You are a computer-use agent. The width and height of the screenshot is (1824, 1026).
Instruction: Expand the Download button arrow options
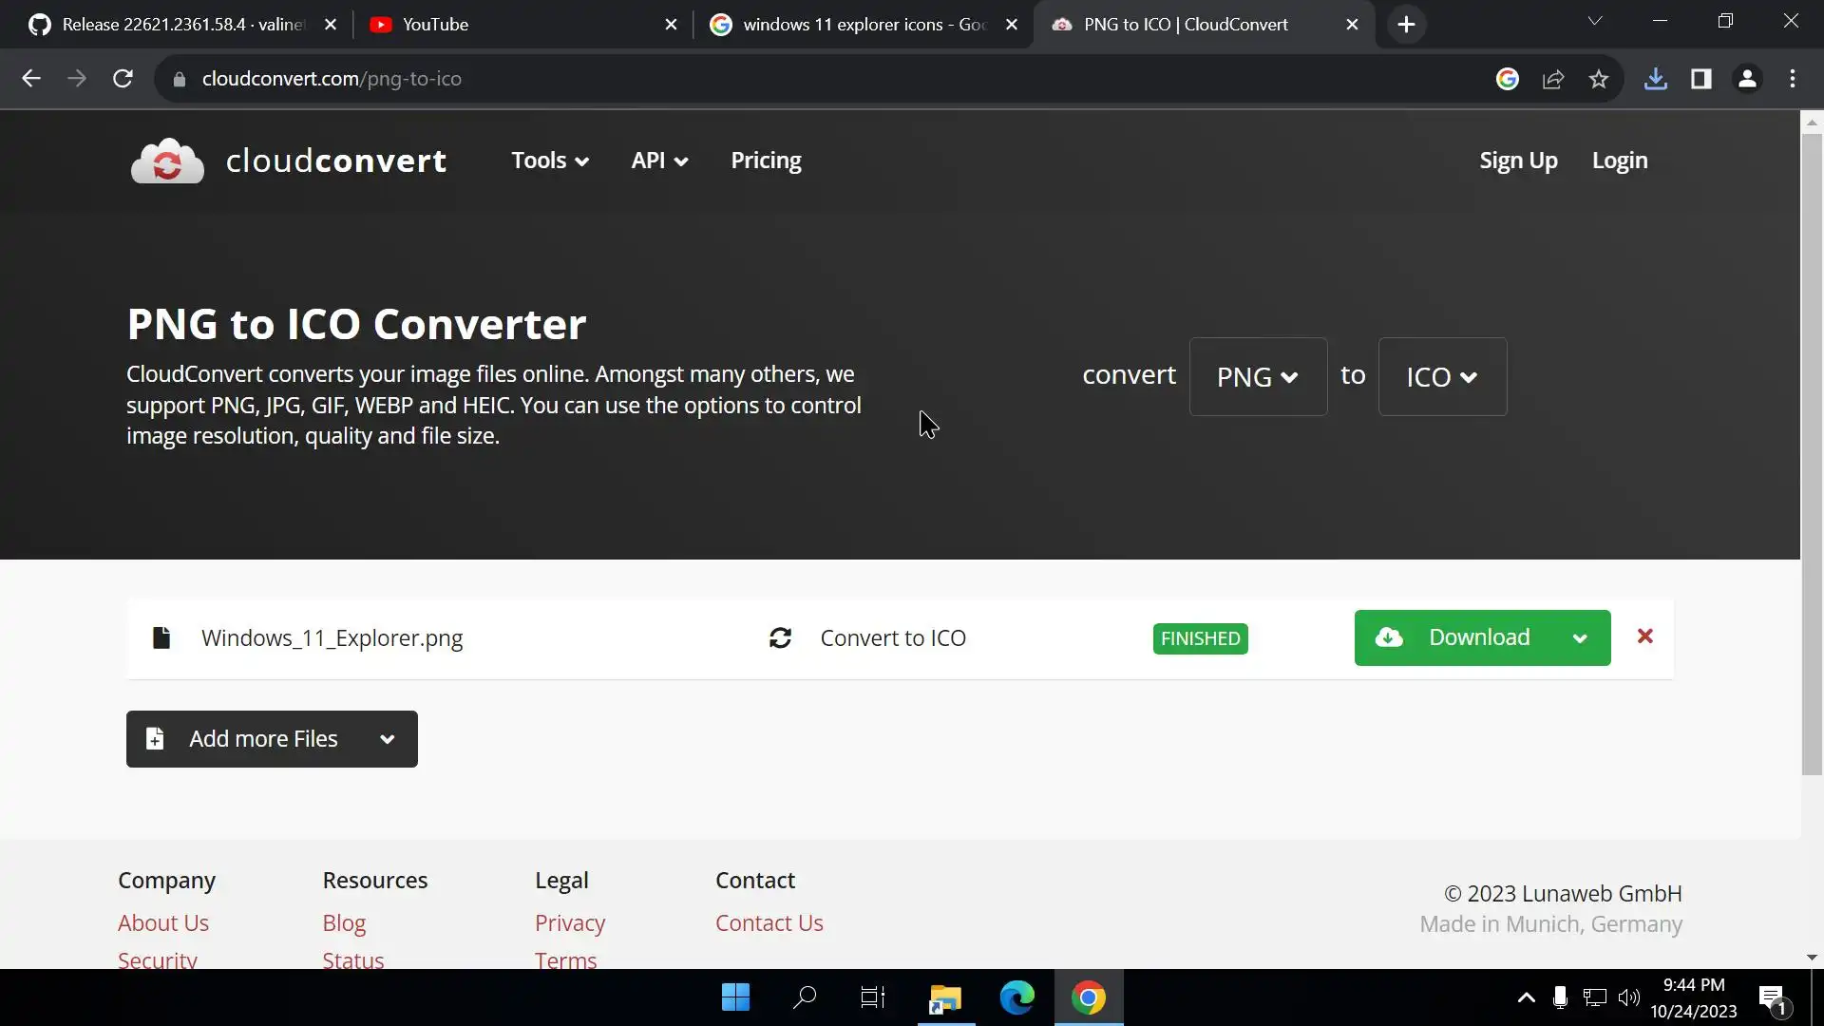coord(1580,638)
